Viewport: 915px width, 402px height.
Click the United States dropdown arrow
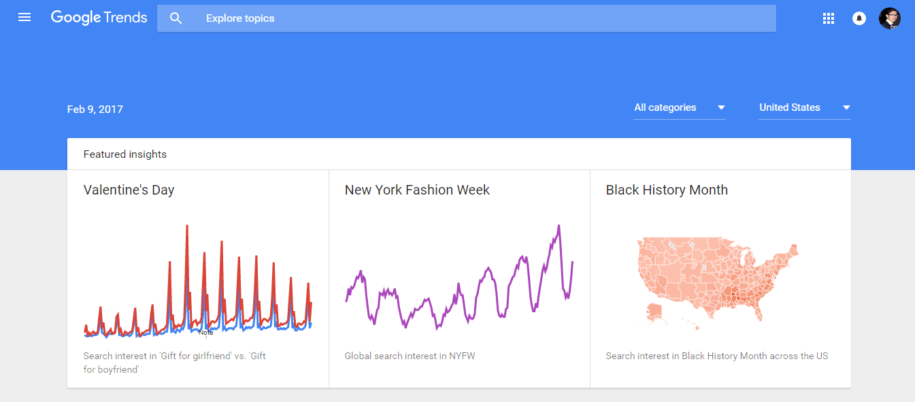pos(846,107)
